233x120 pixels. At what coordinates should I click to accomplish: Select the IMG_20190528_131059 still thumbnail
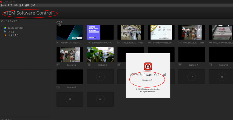(131, 32)
